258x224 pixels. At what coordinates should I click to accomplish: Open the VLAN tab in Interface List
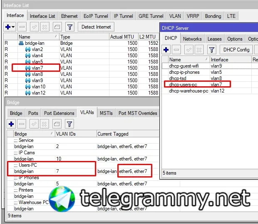(175, 16)
